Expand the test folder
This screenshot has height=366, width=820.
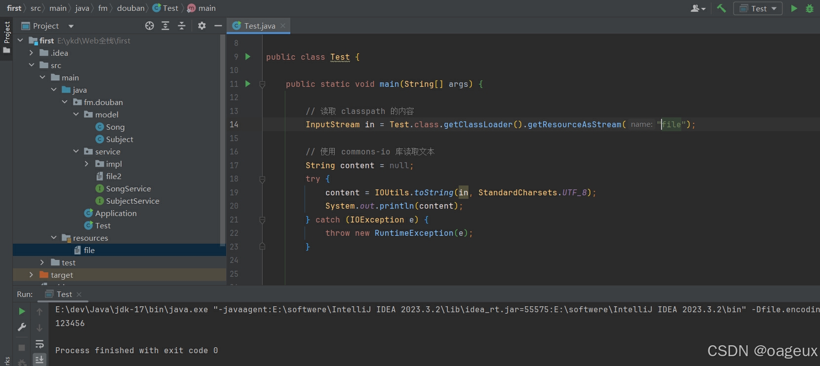[x=42, y=262]
